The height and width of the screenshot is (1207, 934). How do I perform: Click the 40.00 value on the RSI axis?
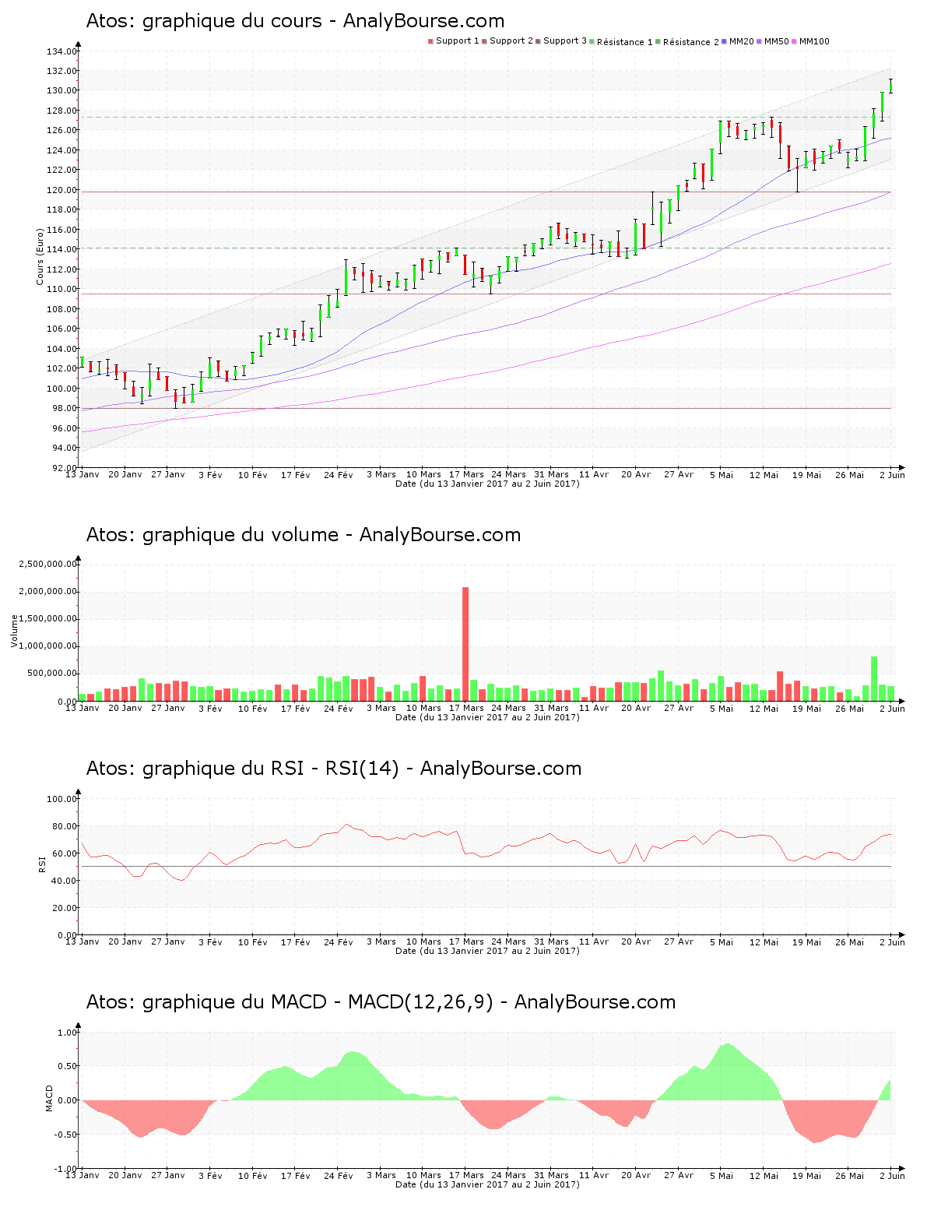64,881
